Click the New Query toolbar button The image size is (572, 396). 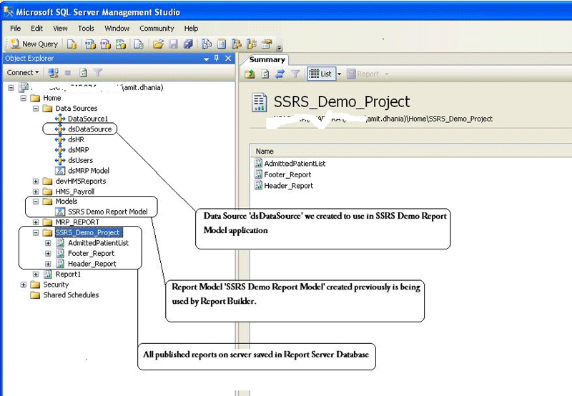pyautogui.click(x=34, y=44)
